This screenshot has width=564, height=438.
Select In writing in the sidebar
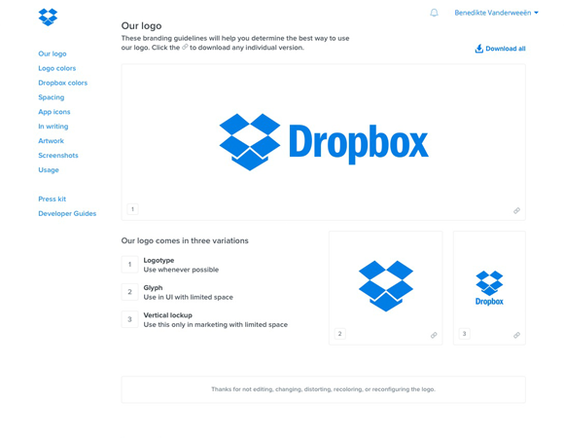point(53,127)
